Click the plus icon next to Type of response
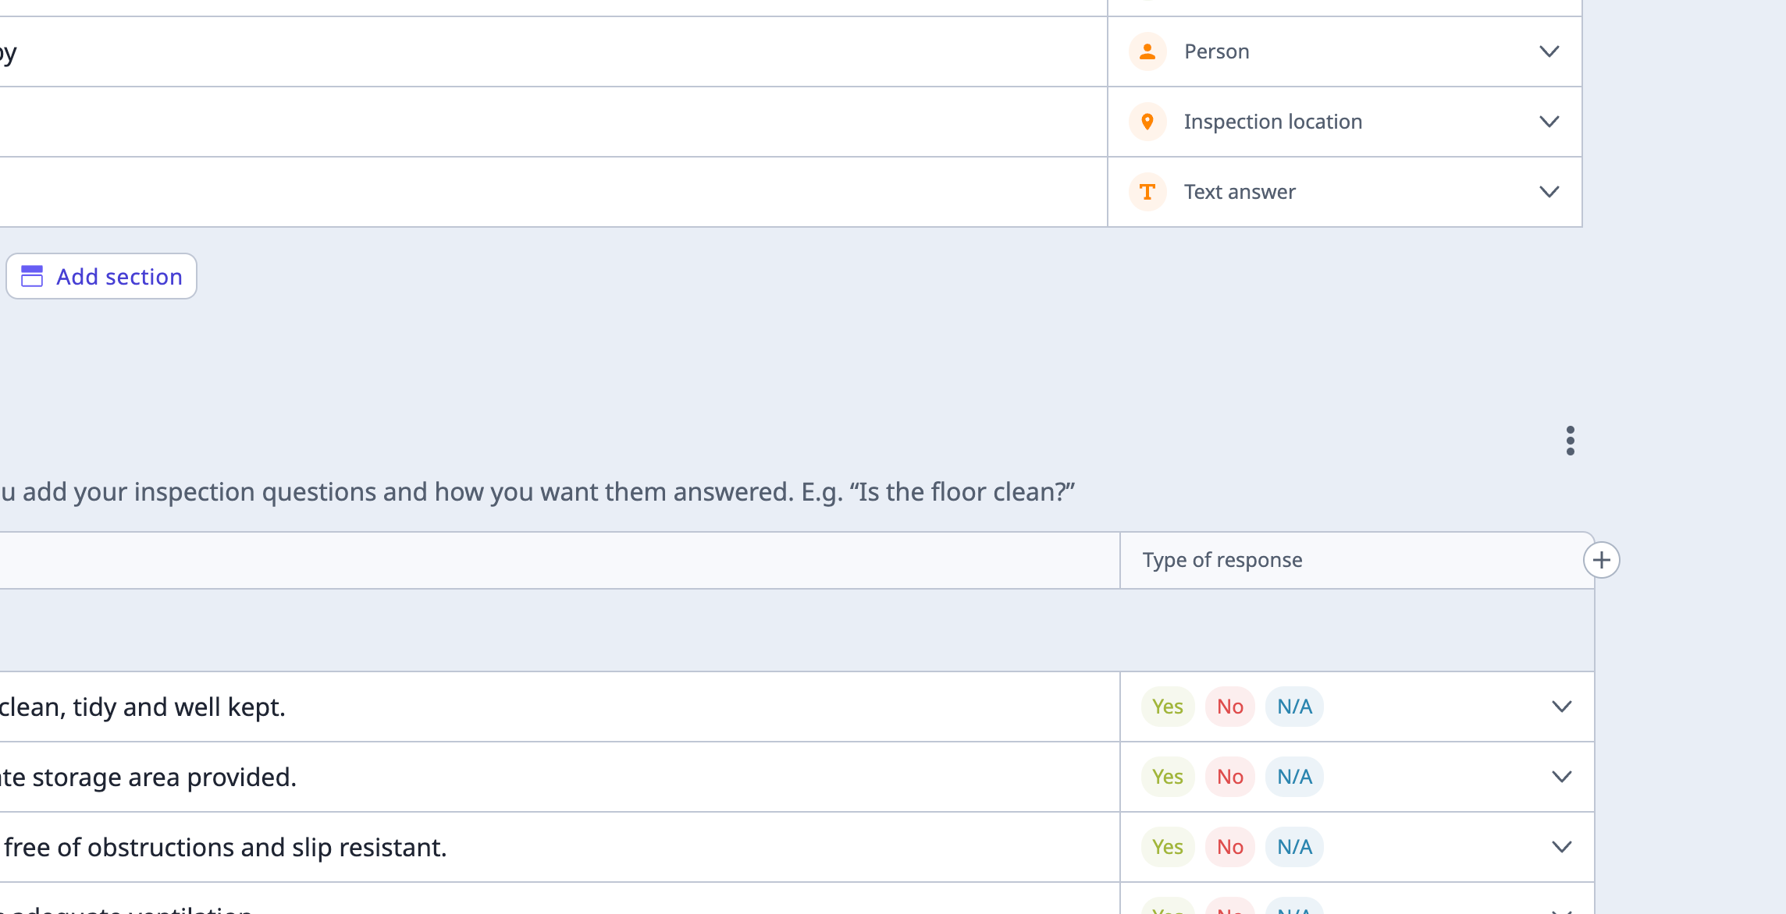 [1602, 559]
